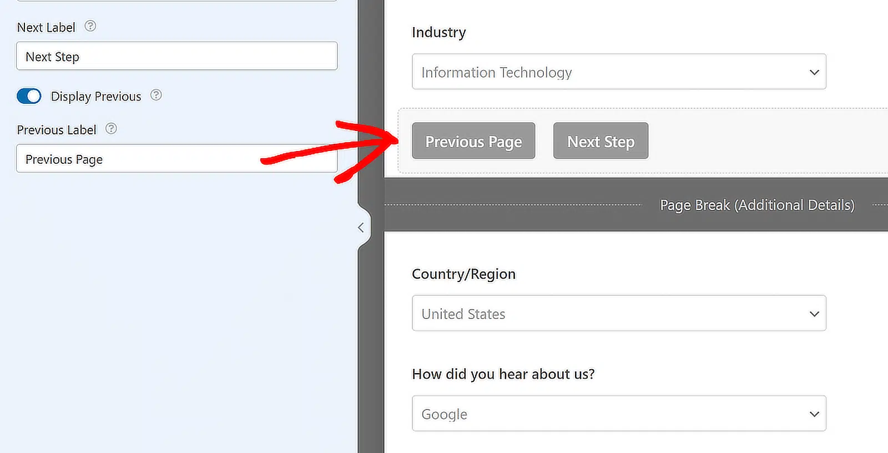This screenshot has width=888, height=453.
Task: Click the Country/Region field label
Action: [463, 274]
